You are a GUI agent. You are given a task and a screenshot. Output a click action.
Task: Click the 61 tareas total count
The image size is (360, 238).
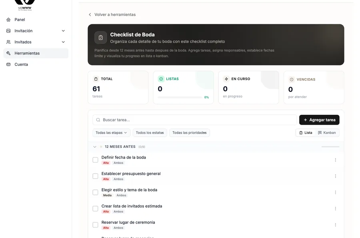point(96,89)
